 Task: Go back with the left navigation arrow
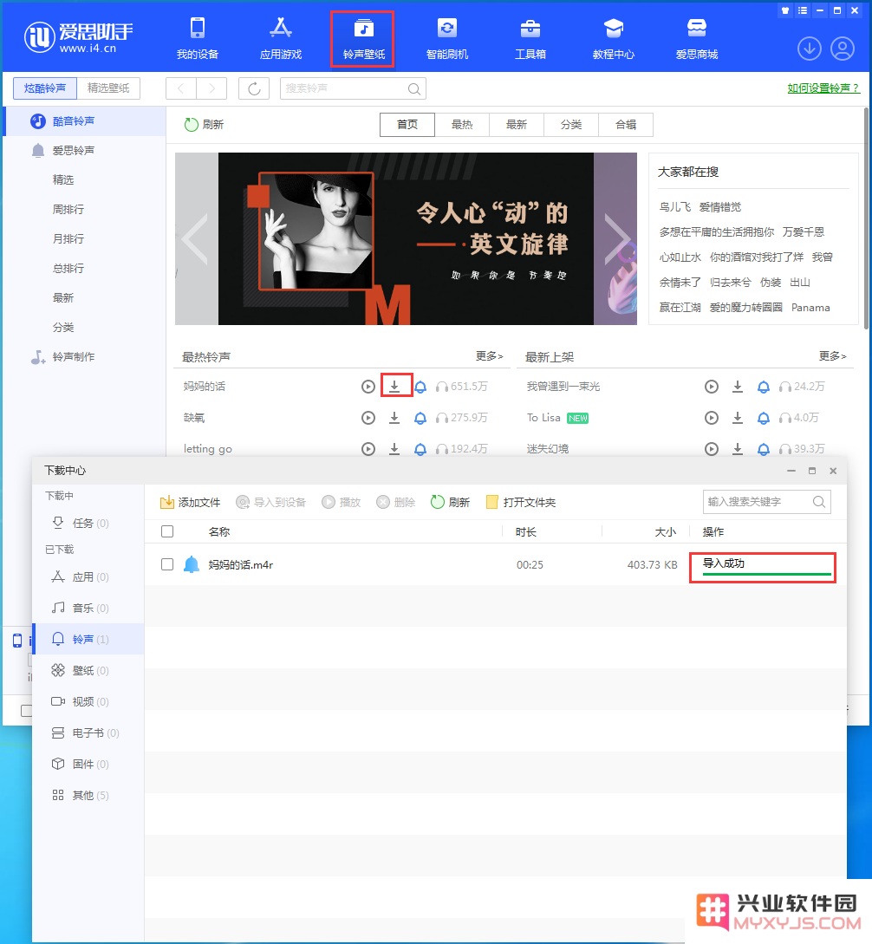(180, 88)
